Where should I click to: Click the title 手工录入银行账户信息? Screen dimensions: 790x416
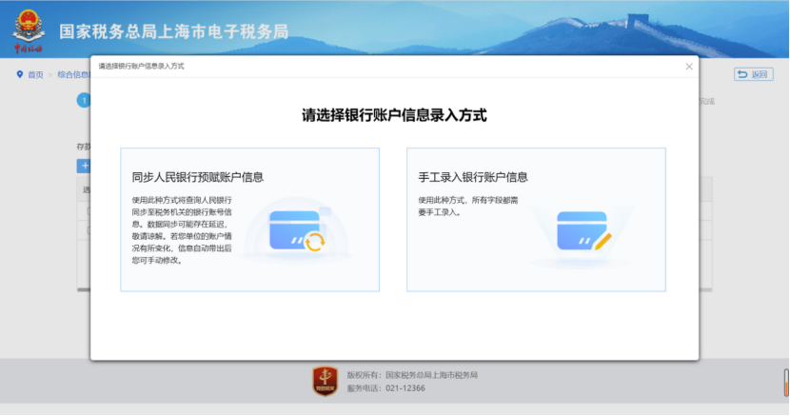pyautogui.click(x=473, y=177)
